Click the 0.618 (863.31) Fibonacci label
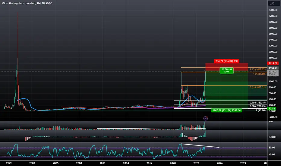 pyautogui.click(x=257, y=88)
